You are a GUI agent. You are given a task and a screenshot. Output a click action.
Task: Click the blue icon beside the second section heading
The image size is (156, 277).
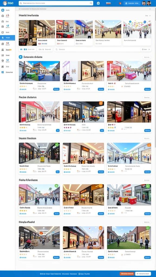(x=21, y=57)
